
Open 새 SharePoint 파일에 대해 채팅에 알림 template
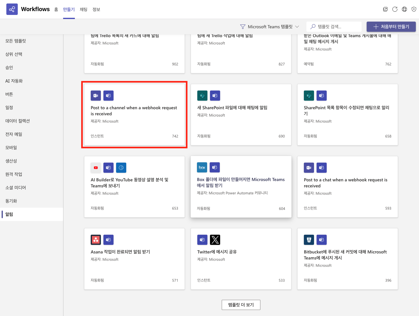pos(232,108)
